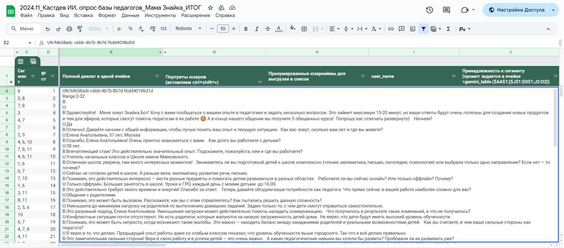
Task: Collapse the toolbar with the chevron
Action: coord(548,29)
